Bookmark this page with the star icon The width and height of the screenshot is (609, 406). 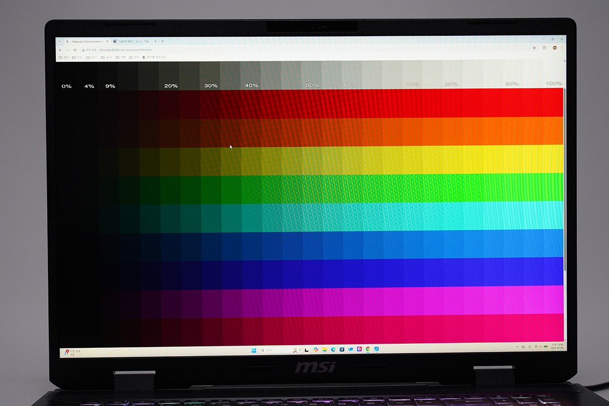[534, 48]
